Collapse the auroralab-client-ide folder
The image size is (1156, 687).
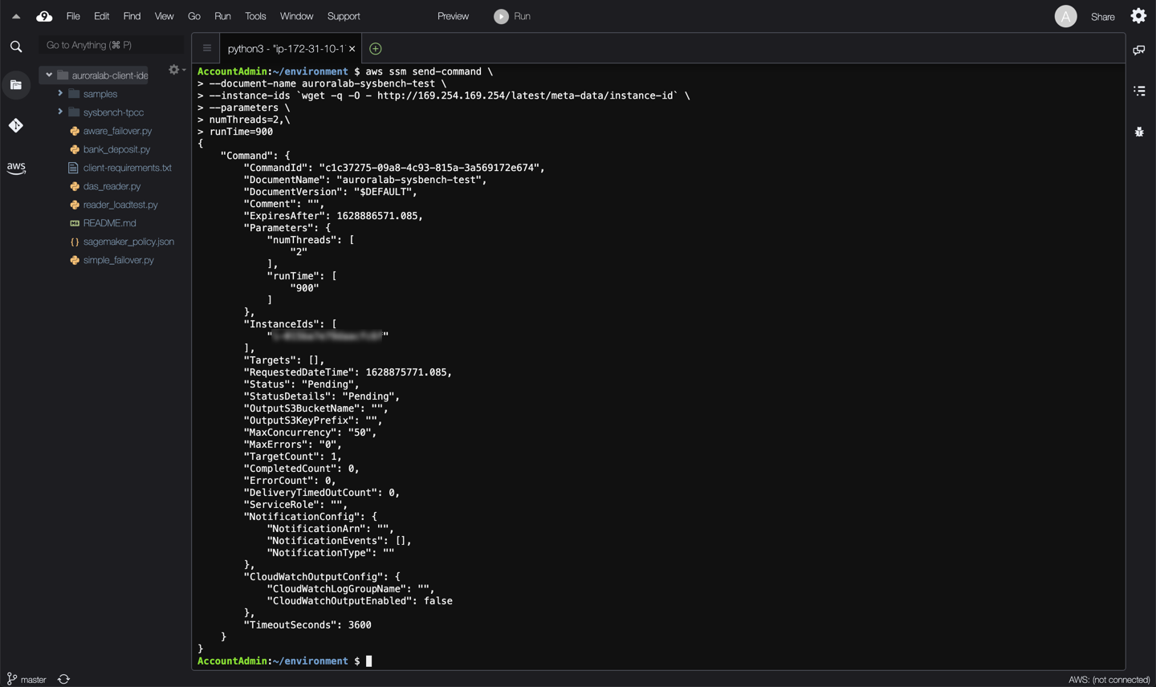click(49, 75)
